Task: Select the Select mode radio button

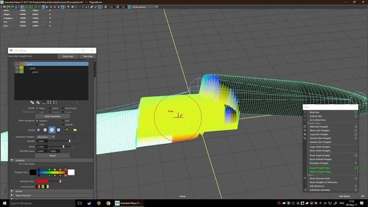Action: (x=50, y=108)
